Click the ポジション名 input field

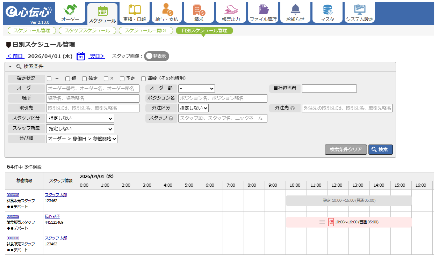223,98
